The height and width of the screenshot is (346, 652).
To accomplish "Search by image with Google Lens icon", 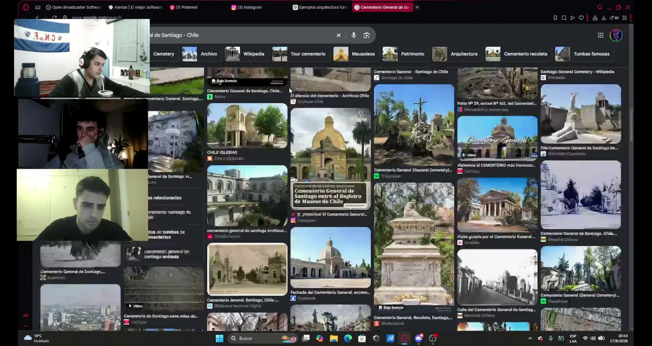I will point(367,35).
